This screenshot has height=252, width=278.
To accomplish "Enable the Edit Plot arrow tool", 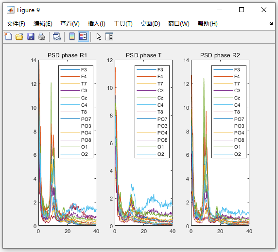I will click(99, 36).
